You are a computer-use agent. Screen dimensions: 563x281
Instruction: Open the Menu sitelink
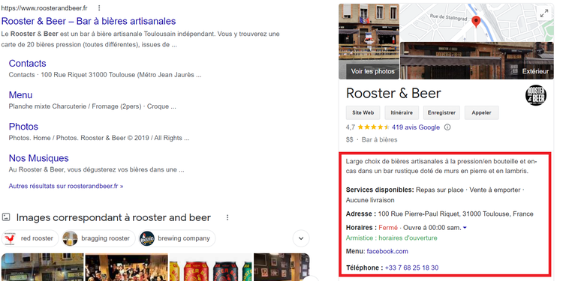pyautogui.click(x=20, y=95)
